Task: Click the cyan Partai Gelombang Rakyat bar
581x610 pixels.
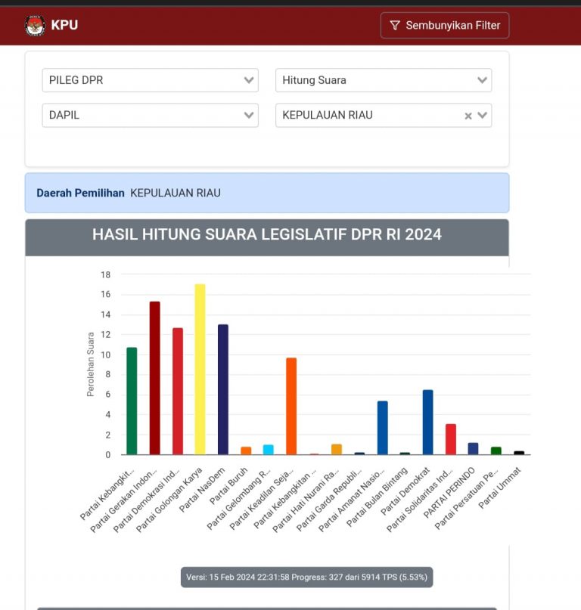Action: [269, 450]
